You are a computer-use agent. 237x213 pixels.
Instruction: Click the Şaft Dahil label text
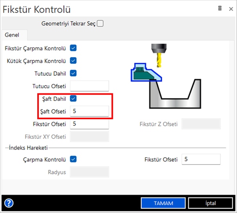point(54,99)
